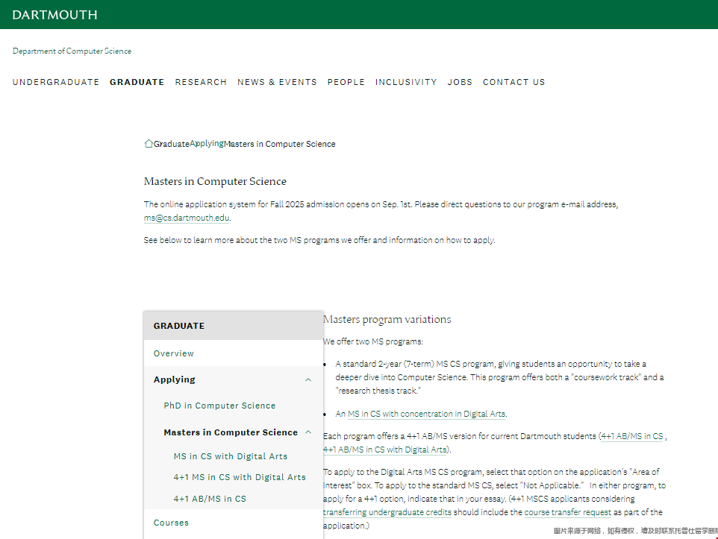Collapse the Masters in Computer Science chevron

pos(308,432)
